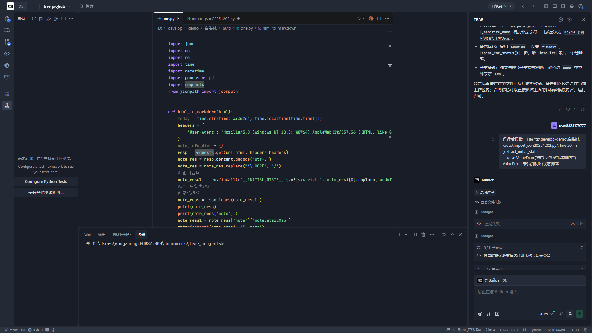Refresh tests in Testing panel
This screenshot has width=592, height=333.
coord(34,19)
